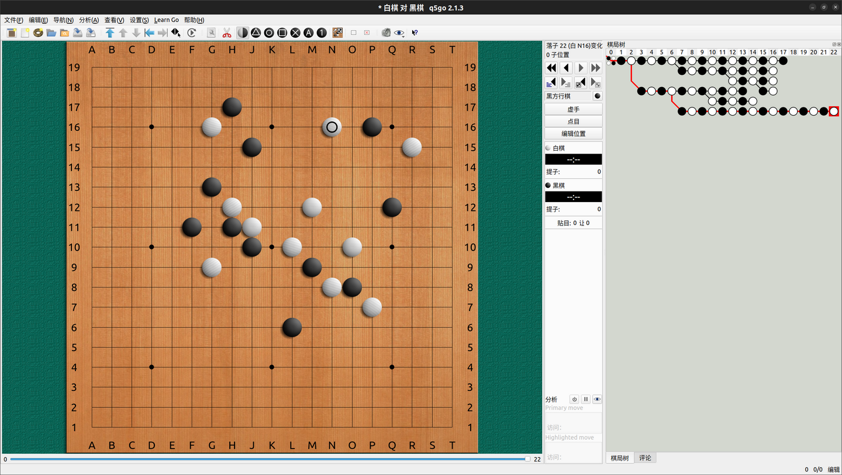Click the black stone at H17

coord(232,107)
